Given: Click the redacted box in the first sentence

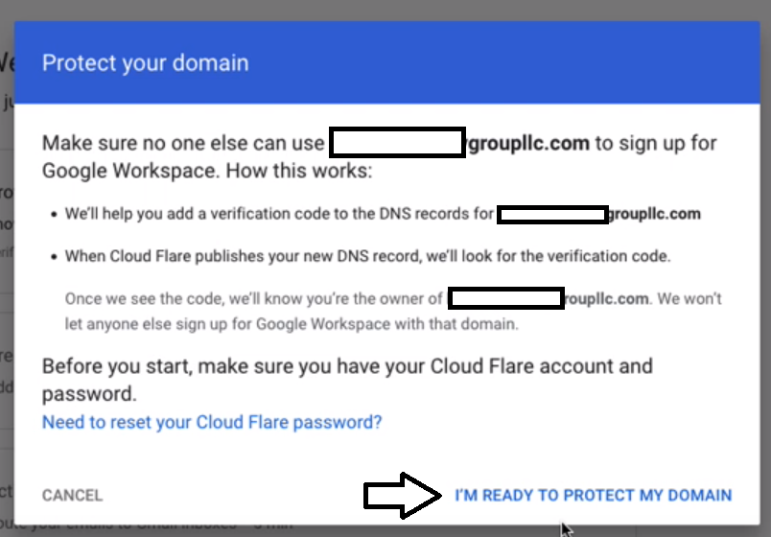Looking at the screenshot, I should [x=397, y=143].
